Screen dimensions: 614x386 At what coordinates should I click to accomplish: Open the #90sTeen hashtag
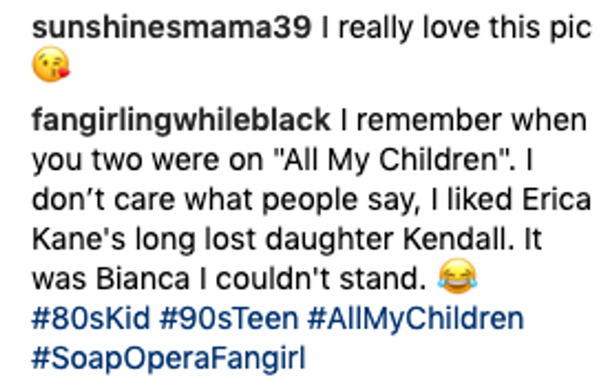229,319
